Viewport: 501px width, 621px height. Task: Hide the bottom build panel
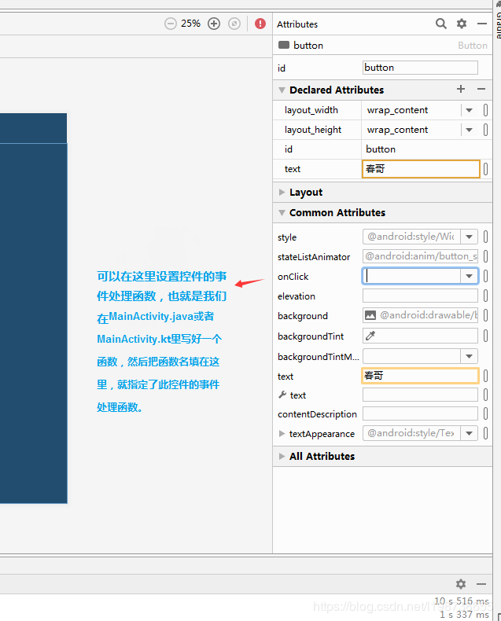click(x=481, y=584)
